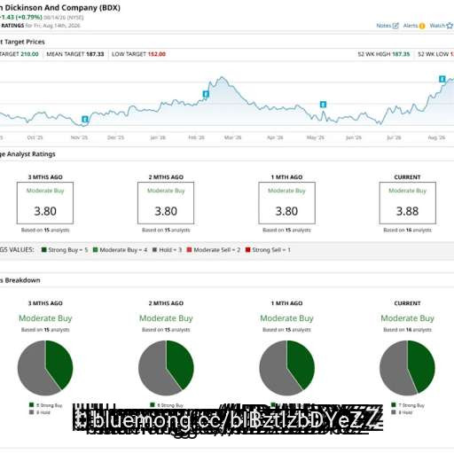Click the CURRENT ratings pie chart

tap(407, 368)
